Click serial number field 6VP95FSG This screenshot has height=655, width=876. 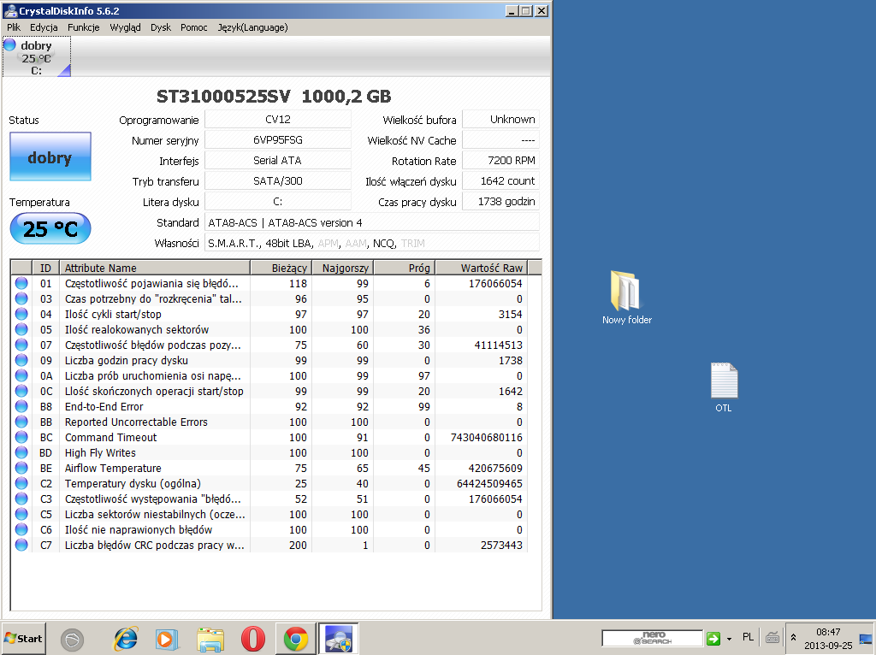coord(278,140)
